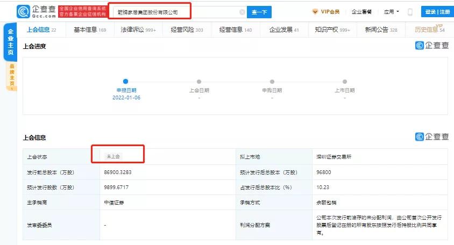Viewport: 454px width, 245px height.
Task: Select the 知识产权 tab
Action: coord(332,30)
